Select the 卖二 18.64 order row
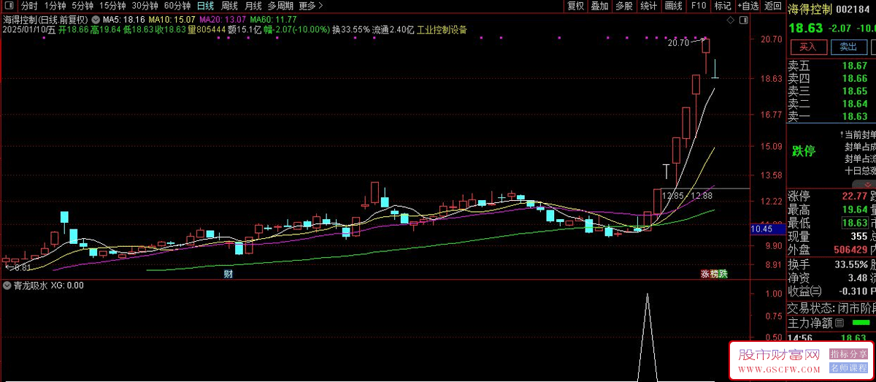The image size is (876, 382). coord(831,104)
